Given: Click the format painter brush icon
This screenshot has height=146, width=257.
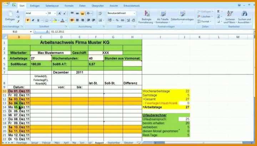Looking at the screenshot, I should 18,21.
